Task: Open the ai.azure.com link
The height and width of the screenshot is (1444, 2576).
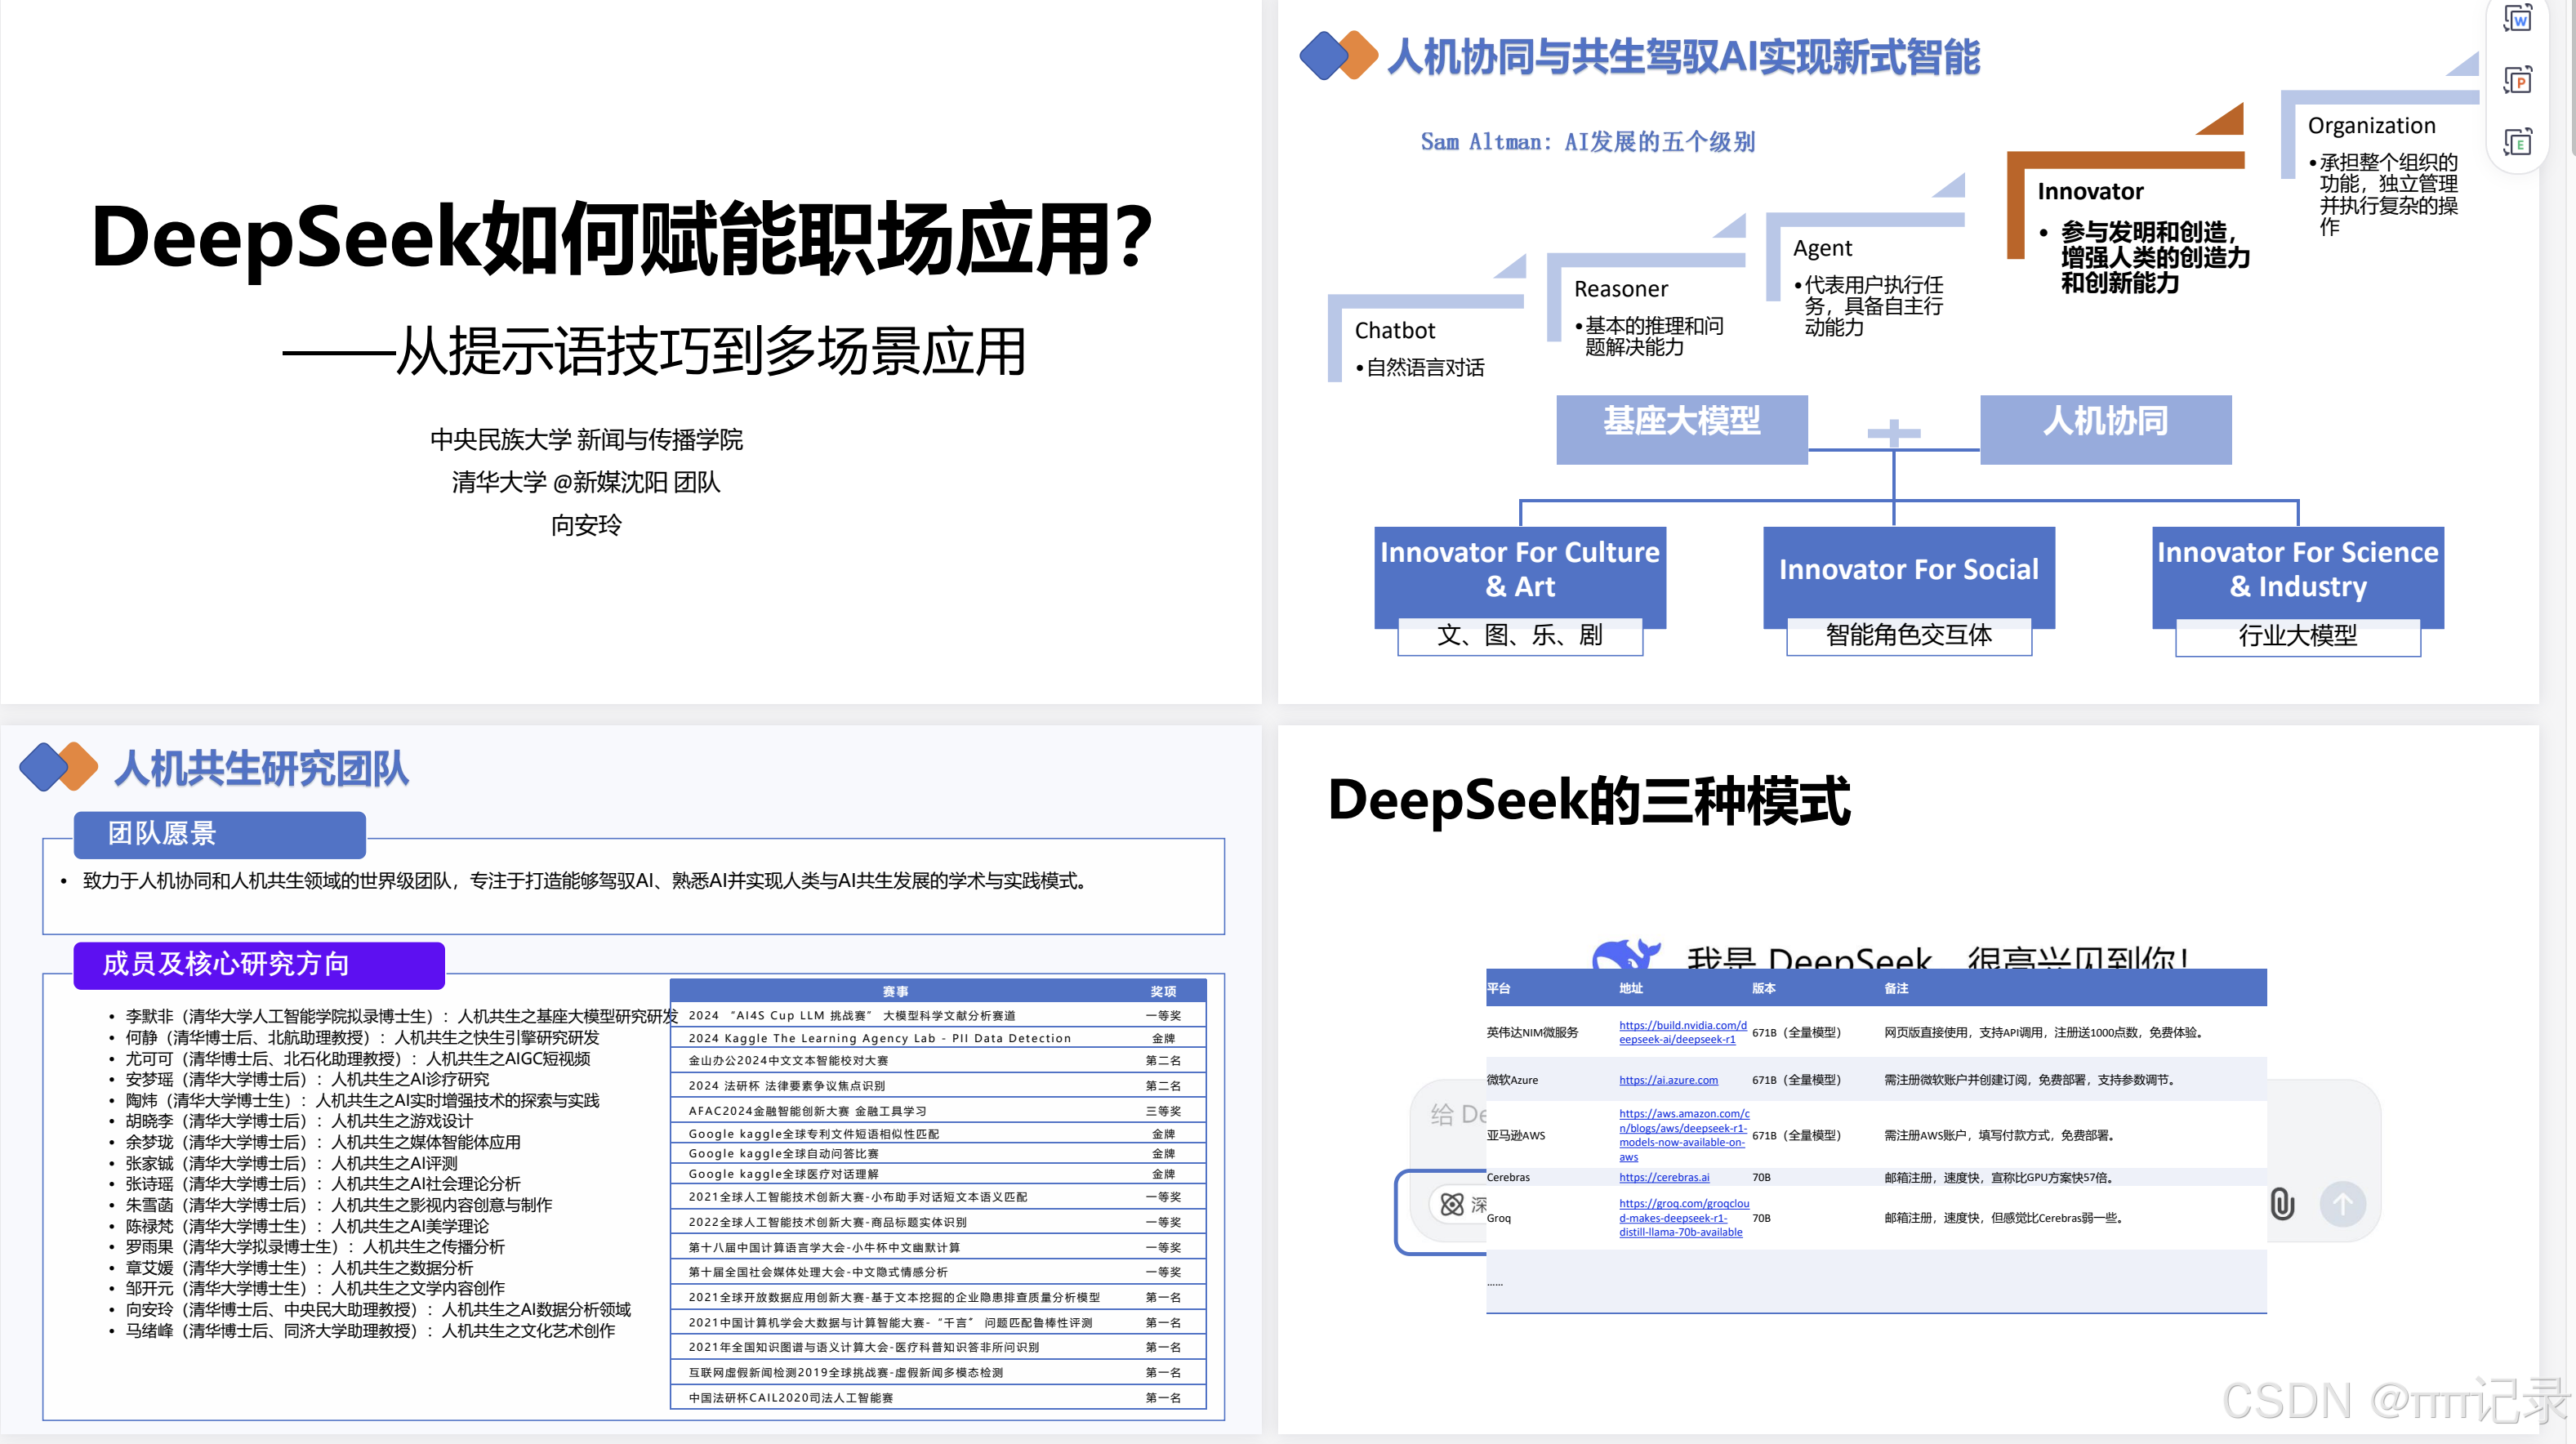Action: 1668,1080
